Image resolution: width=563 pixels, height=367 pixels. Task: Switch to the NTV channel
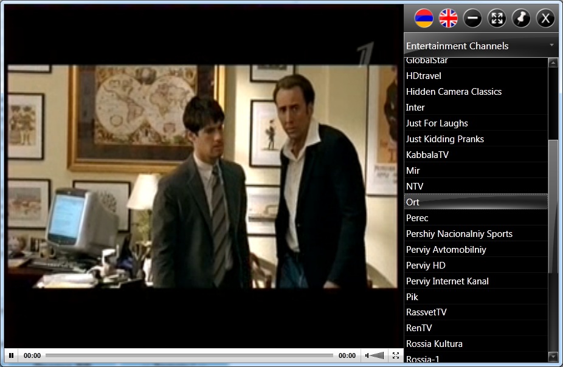click(475, 186)
